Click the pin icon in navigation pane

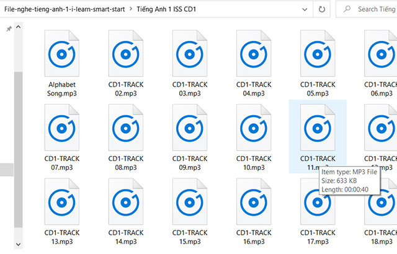click(9, 29)
